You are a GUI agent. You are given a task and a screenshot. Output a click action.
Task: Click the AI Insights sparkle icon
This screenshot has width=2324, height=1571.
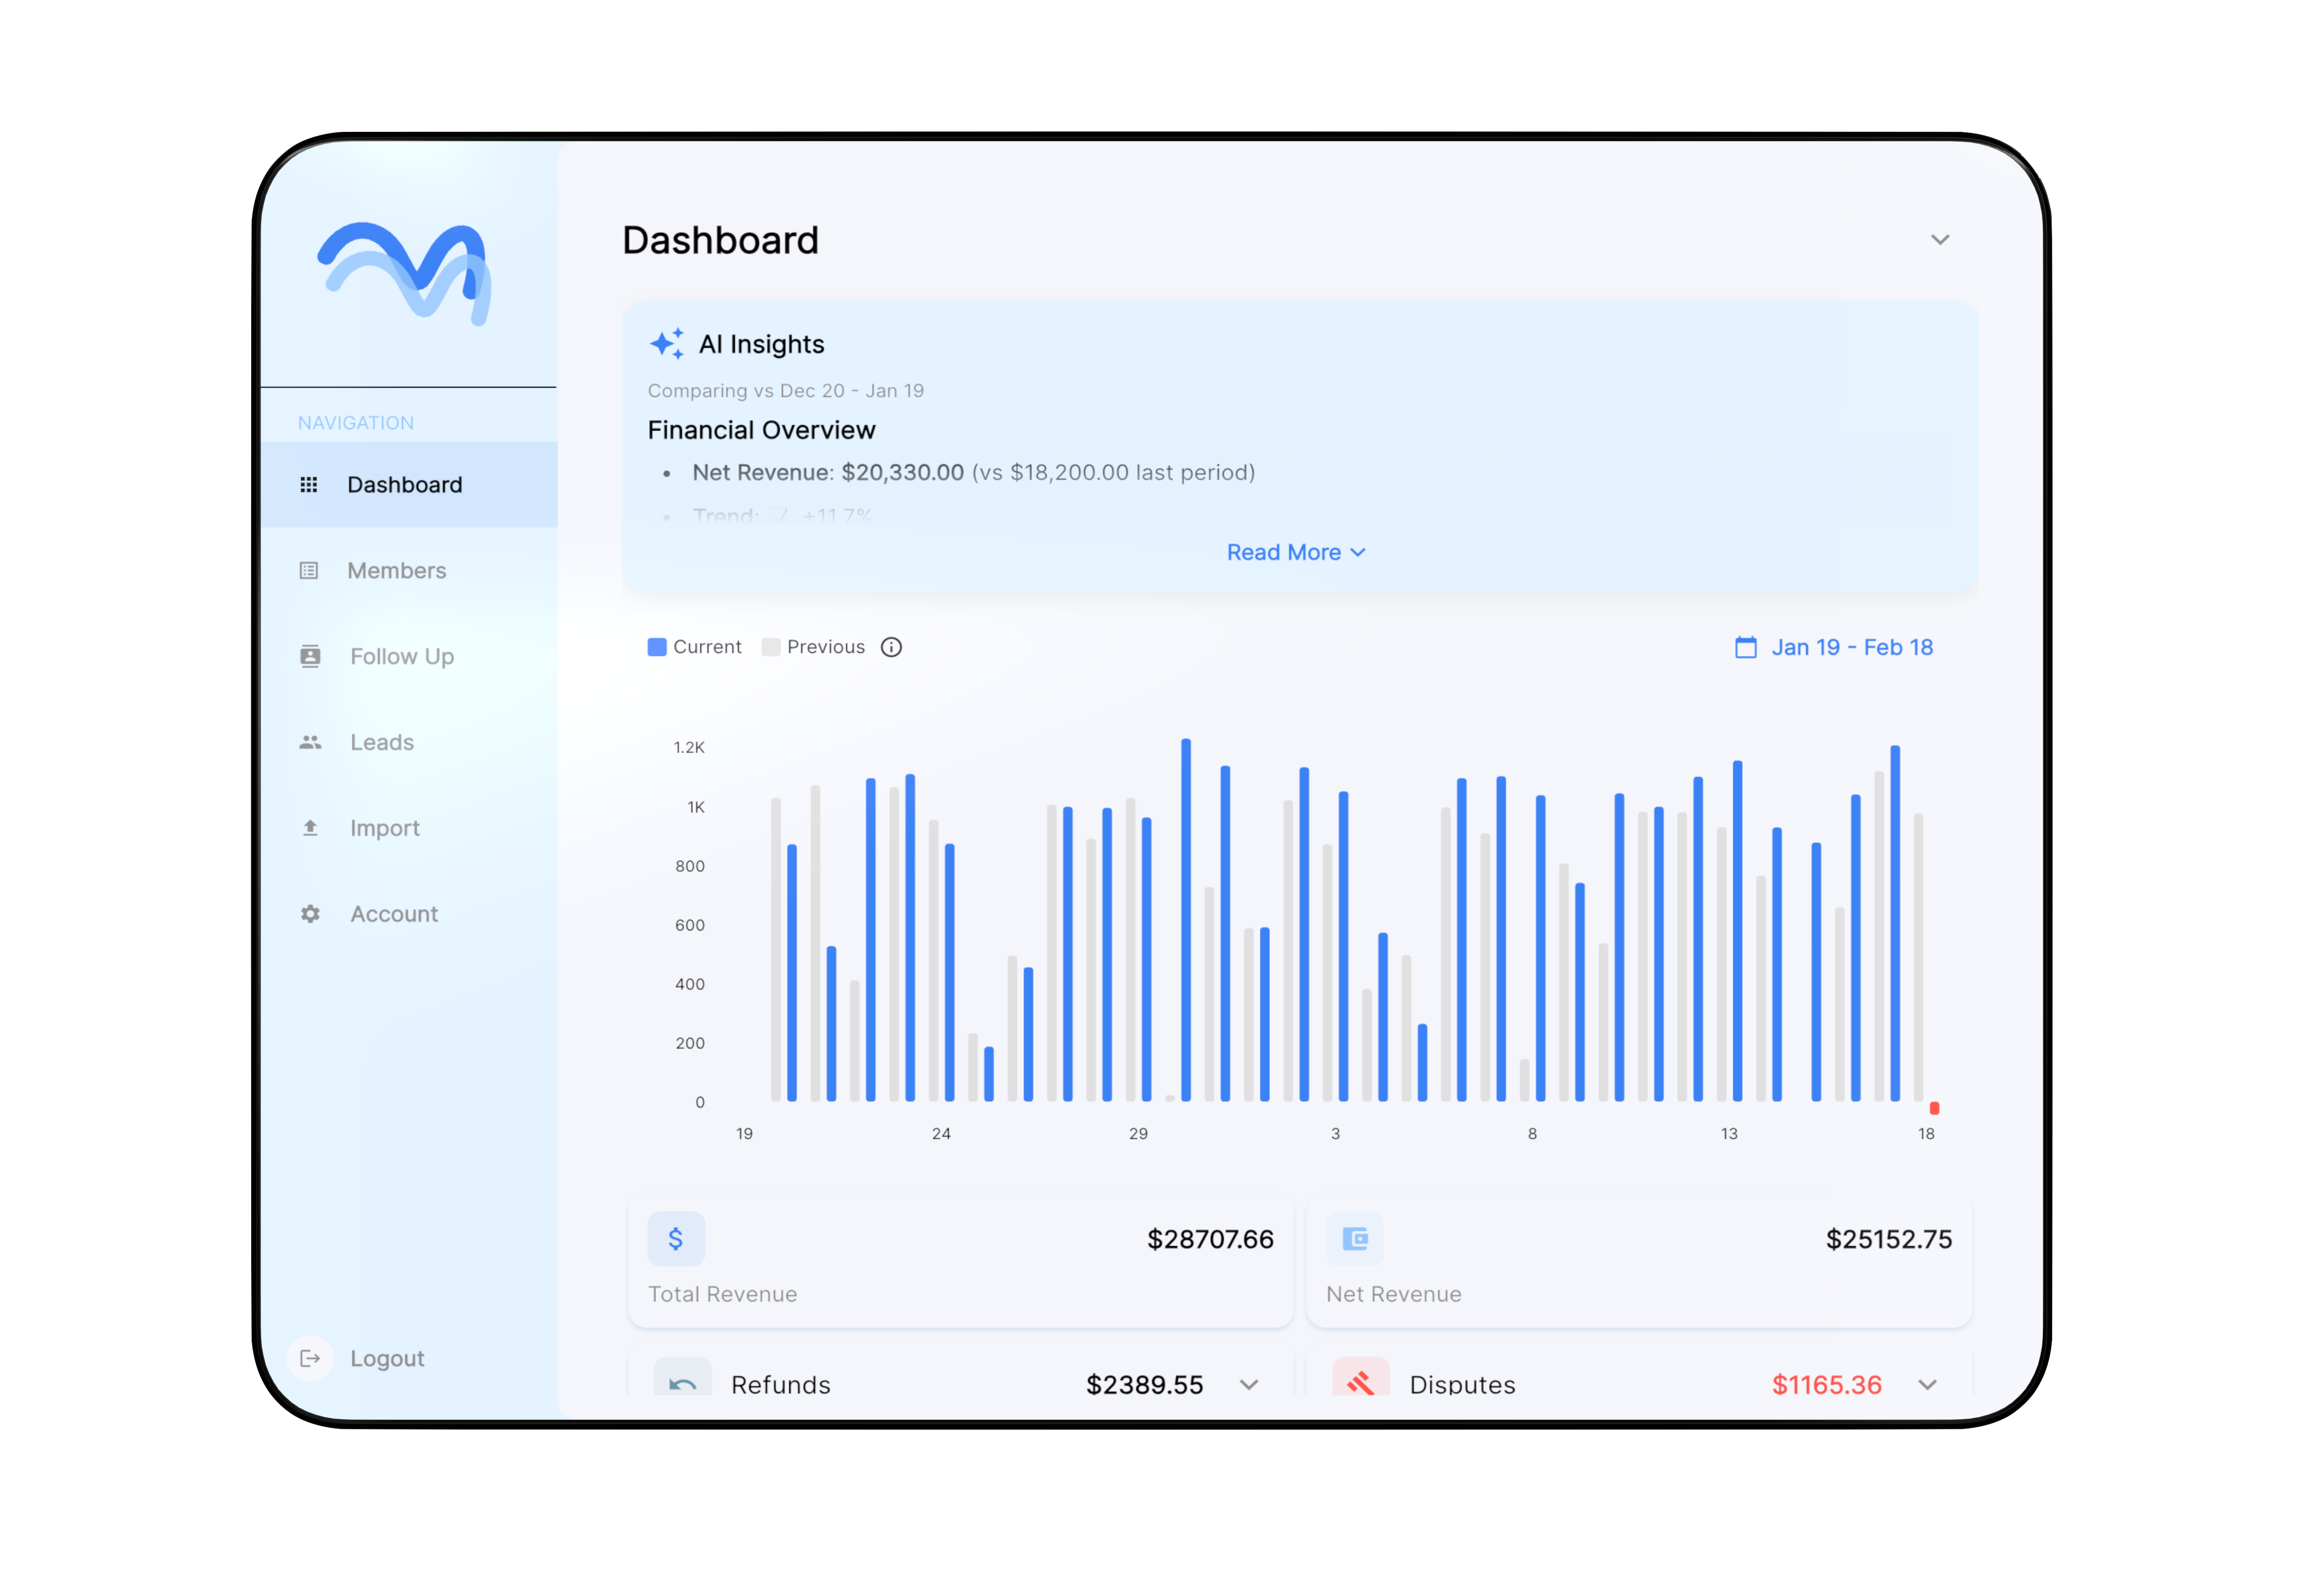click(x=667, y=344)
